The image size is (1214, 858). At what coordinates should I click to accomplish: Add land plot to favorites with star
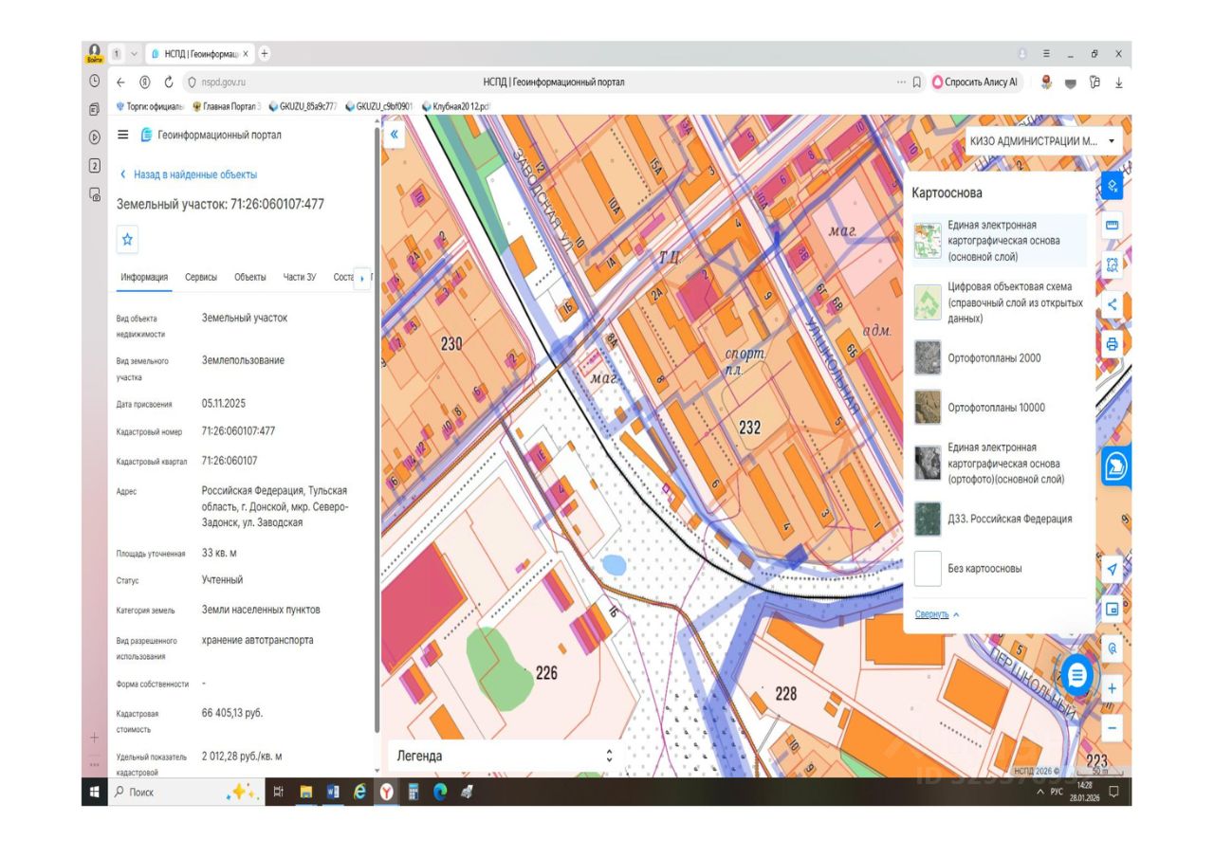[x=128, y=241]
